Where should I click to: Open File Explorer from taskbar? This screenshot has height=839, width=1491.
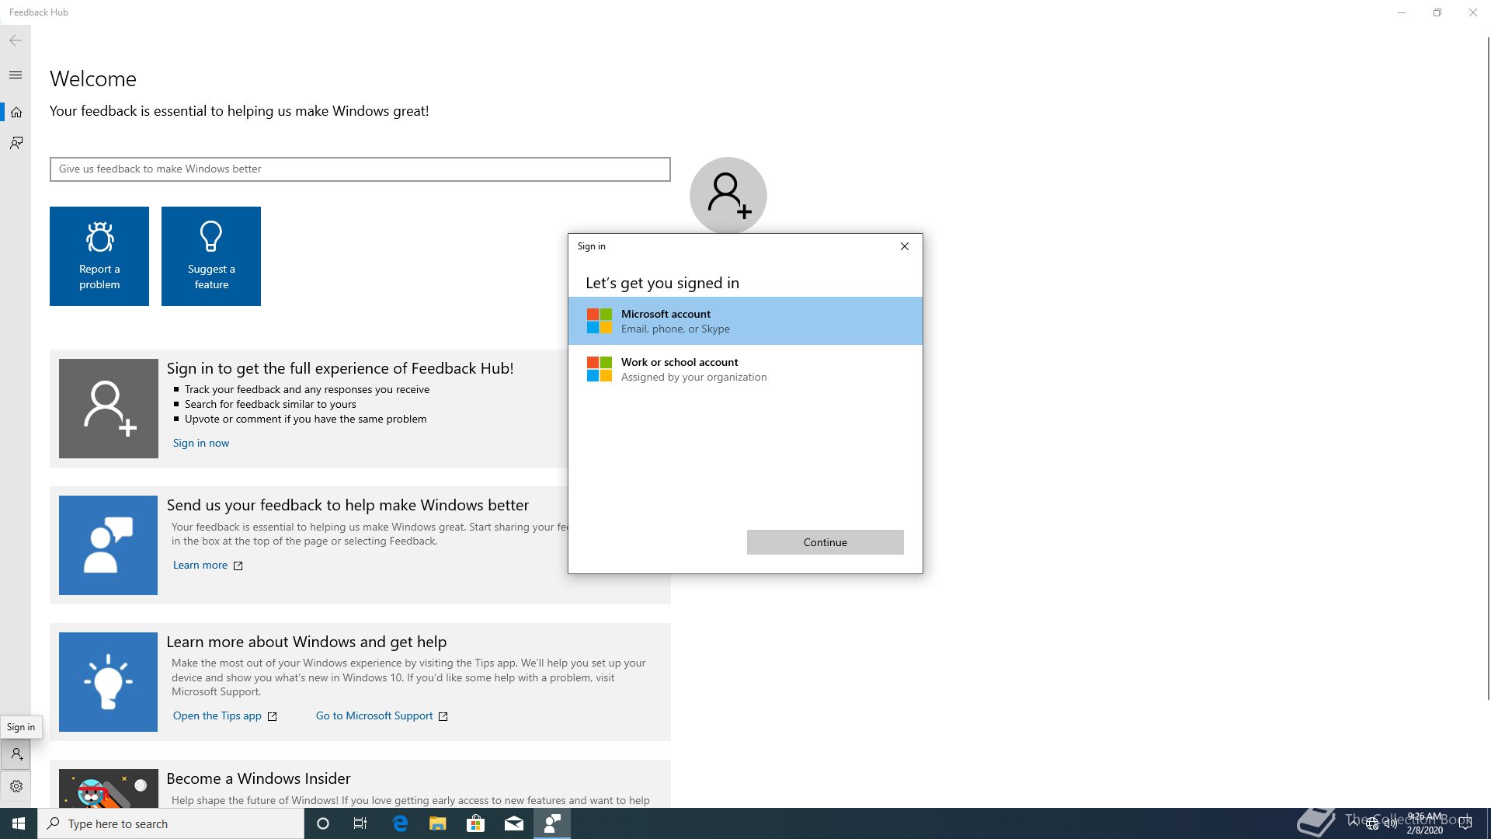(438, 823)
